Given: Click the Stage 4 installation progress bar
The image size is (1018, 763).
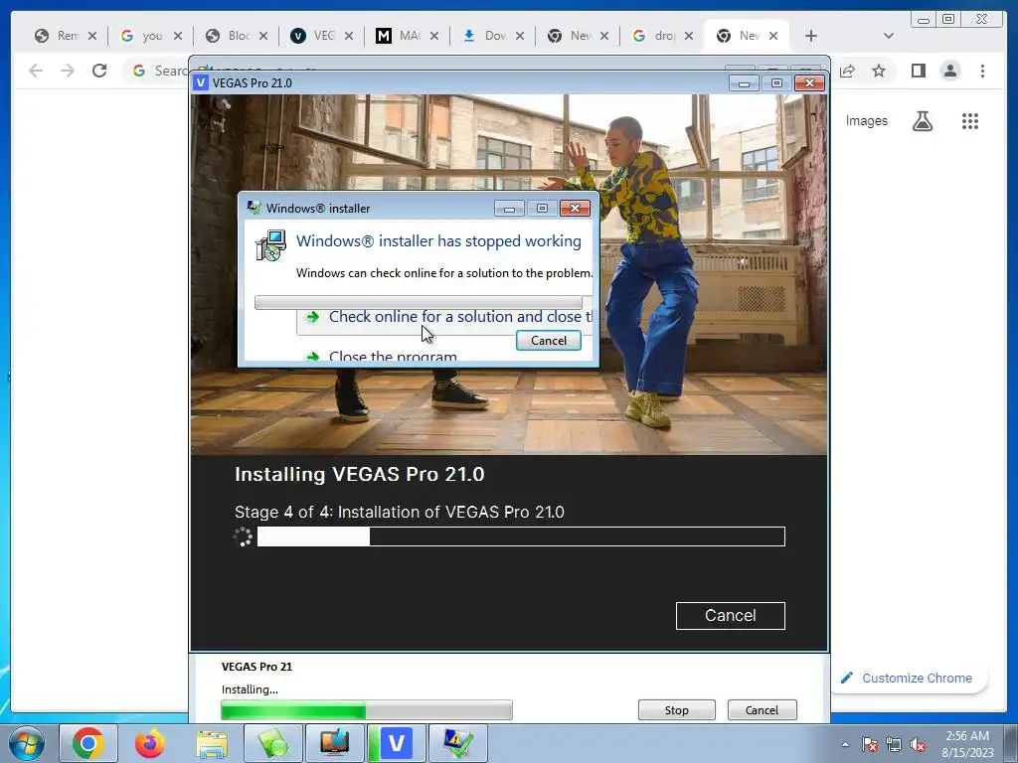Looking at the screenshot, I should click(x=521, y=536).
